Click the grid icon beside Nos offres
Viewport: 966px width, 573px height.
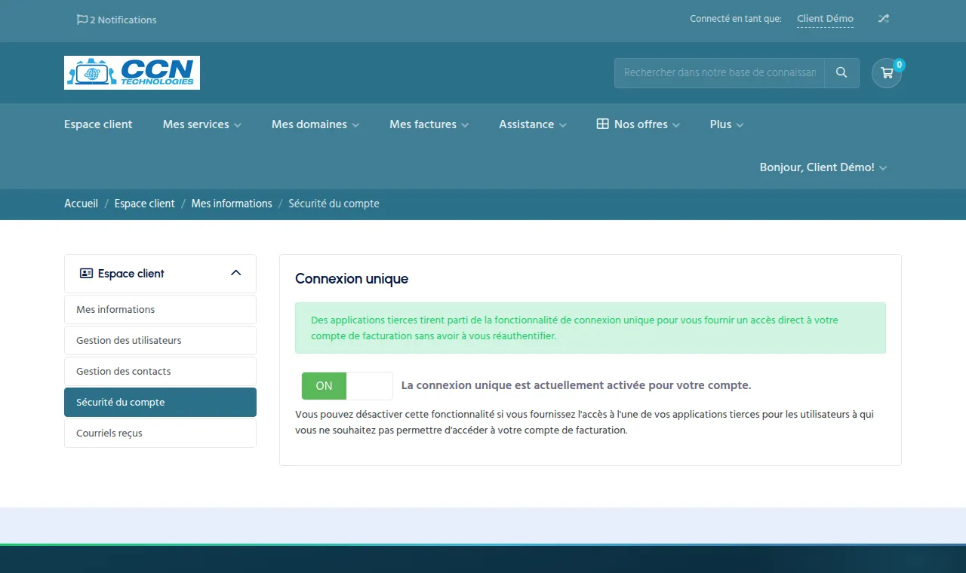(602, 124)
